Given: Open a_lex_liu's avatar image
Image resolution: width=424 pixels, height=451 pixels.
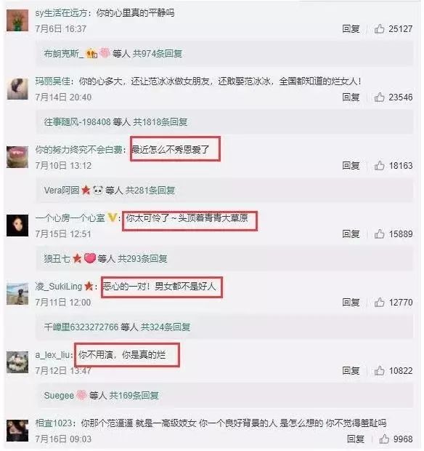Looking at the screenshot, I should (17, 362).
